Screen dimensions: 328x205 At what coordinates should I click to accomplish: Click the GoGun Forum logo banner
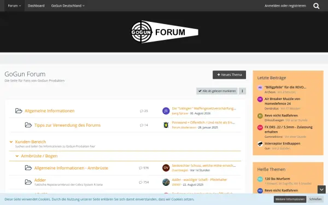(x=164, y=32)
